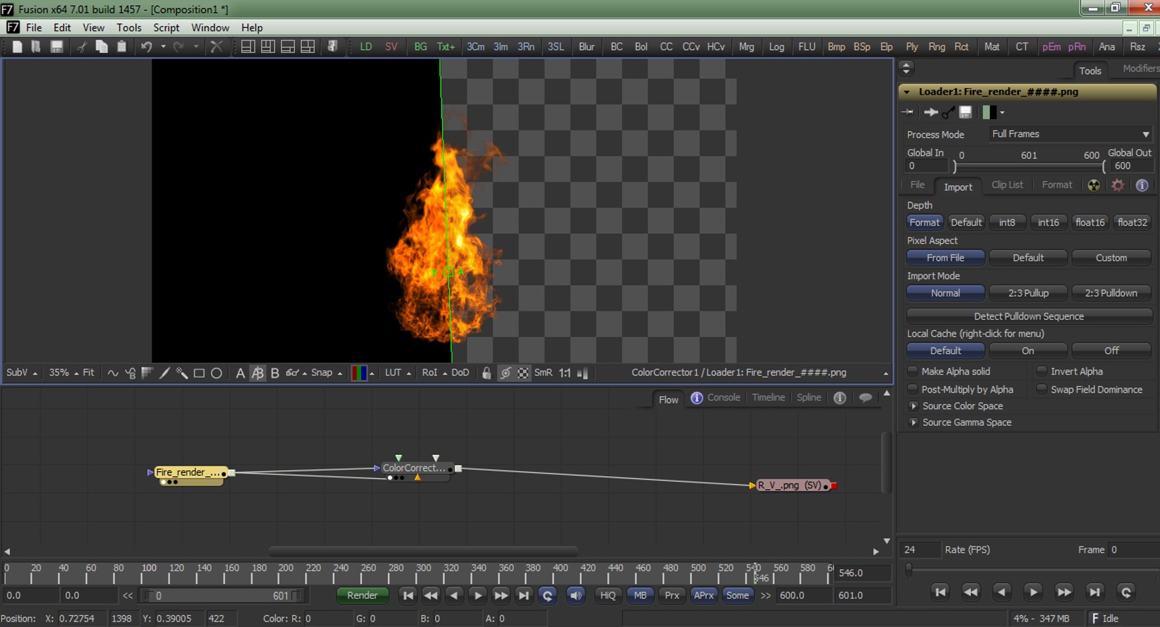Click the Undo arrow icon
The height and width of the screenshot is (627, 1160).
tap(146, 47)
